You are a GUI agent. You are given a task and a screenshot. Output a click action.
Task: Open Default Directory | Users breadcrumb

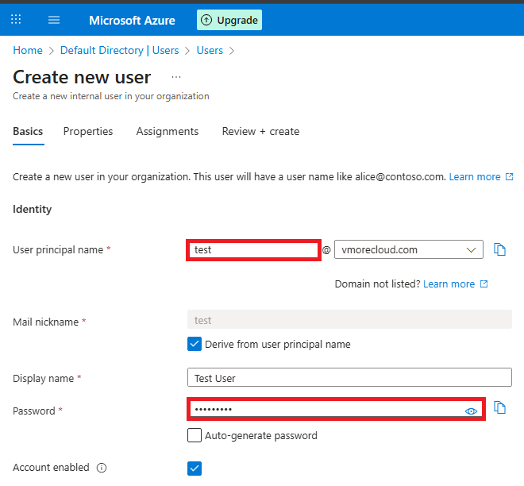tap(119, 50)
